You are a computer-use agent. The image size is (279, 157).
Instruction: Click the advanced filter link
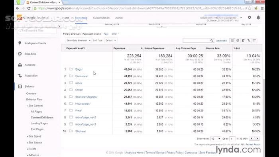coord(221,41)
